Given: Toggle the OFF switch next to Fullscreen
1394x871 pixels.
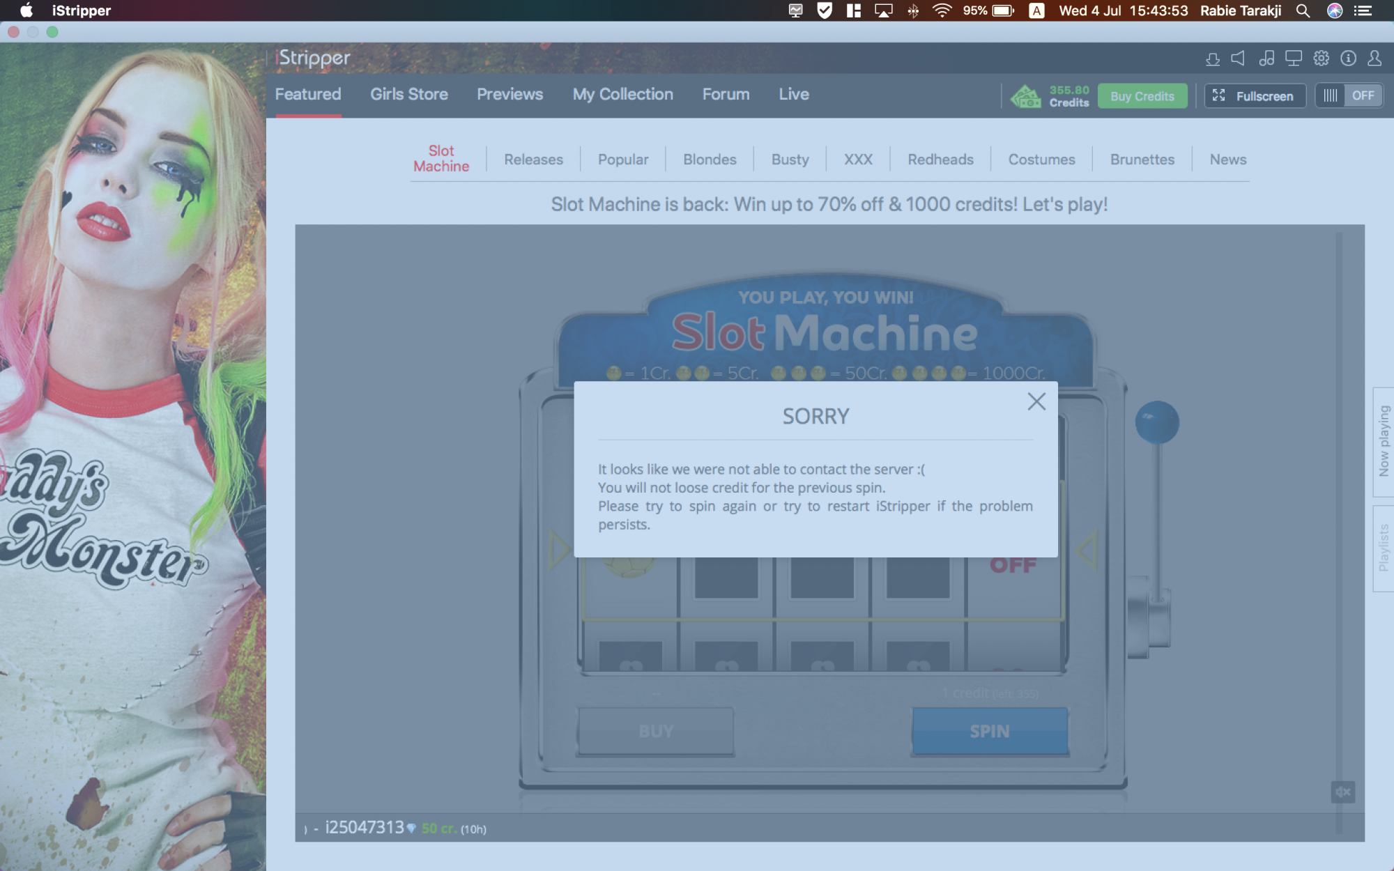Looking at the screenshot, I should [x=1349, y=95].
